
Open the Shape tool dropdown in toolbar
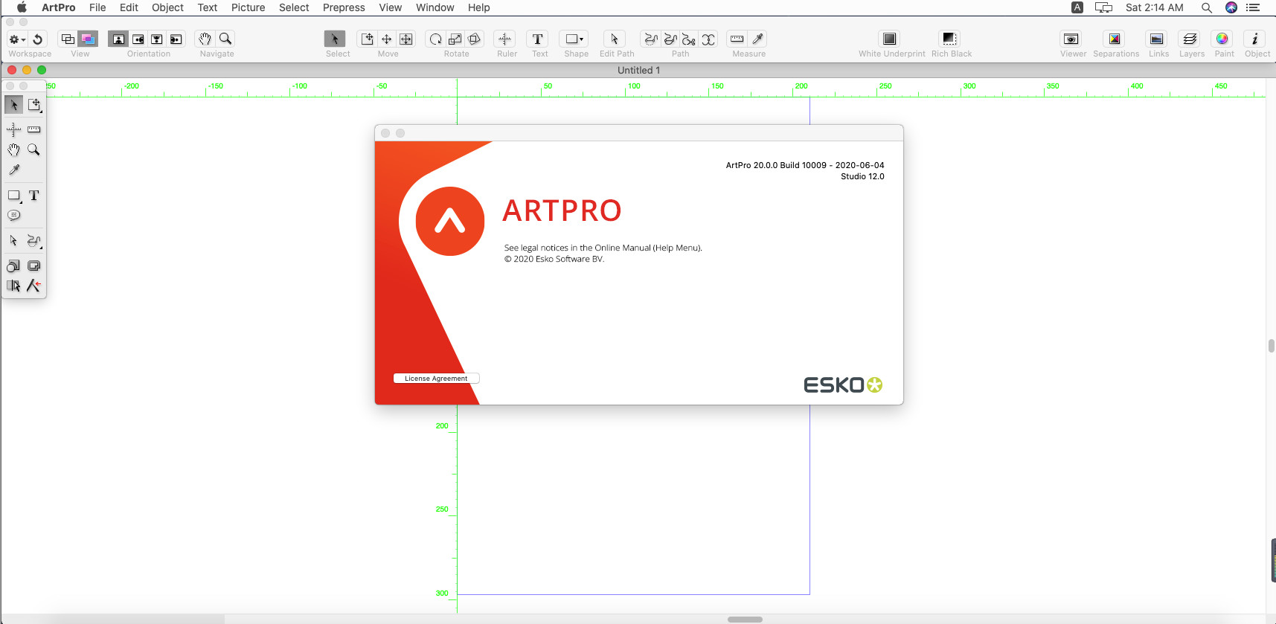click(574, 39)
